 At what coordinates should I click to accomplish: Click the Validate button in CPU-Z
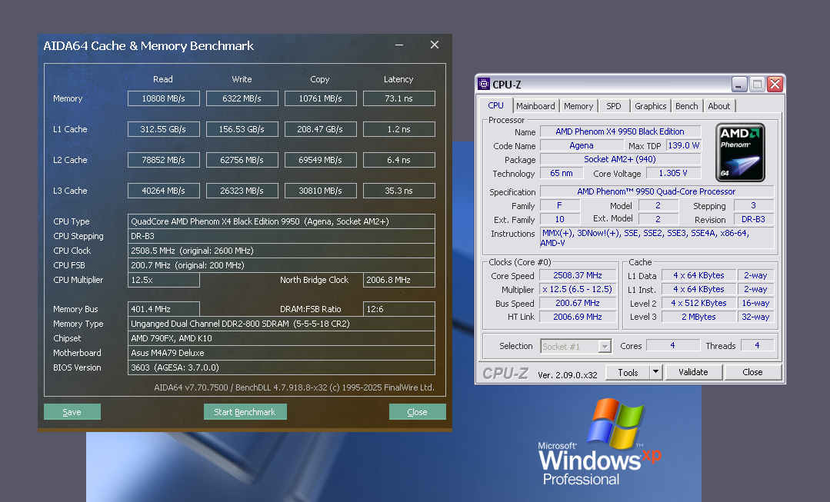click(x=693, y=372)
